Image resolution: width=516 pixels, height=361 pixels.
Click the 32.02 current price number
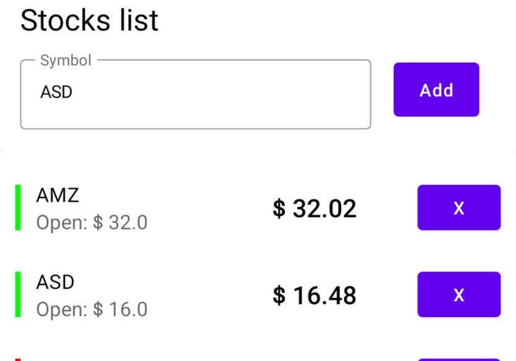pos(324,209)
